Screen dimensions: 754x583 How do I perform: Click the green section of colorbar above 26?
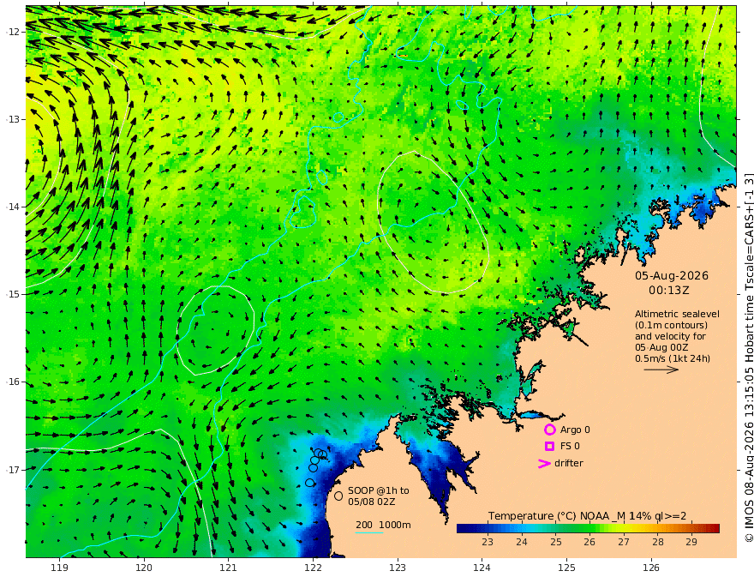point(589,529)
